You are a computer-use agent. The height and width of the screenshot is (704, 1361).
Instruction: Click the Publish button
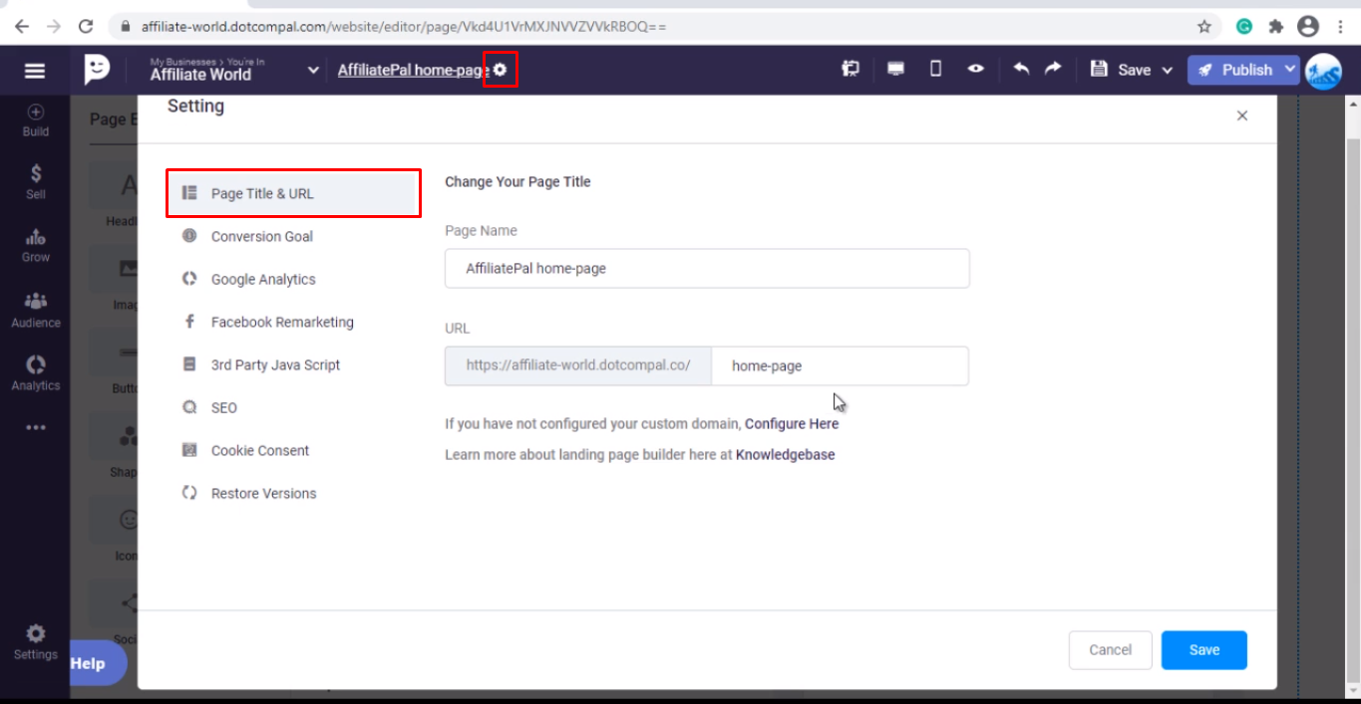pos(1235,70)
